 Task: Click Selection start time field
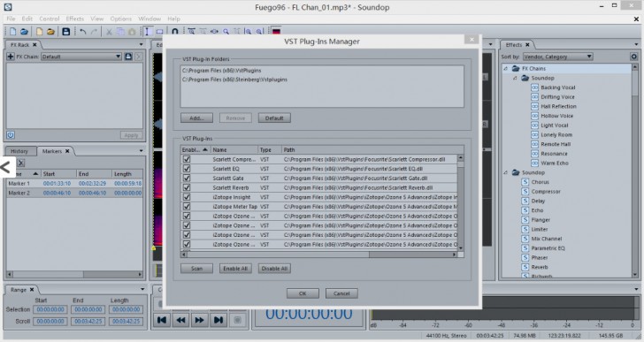[50, 309]
